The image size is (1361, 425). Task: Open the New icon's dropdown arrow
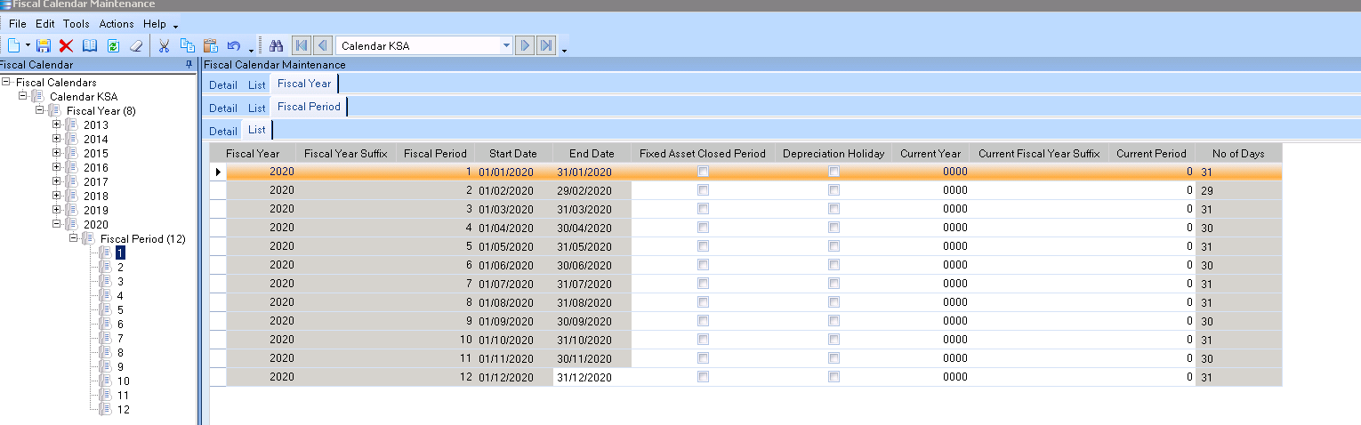point(28,45)
